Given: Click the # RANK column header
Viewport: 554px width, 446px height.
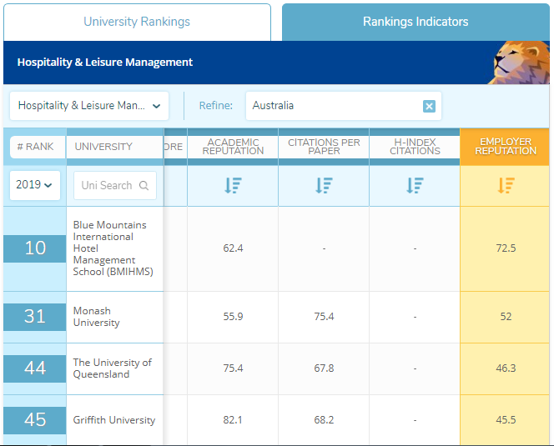Looking at the screenshot, I should (37, 147).
